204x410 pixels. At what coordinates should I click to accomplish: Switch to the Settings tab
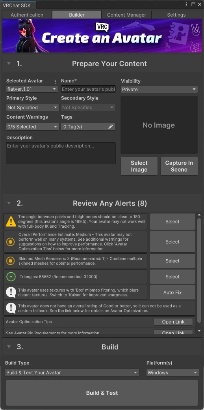(x=176, y=15)
